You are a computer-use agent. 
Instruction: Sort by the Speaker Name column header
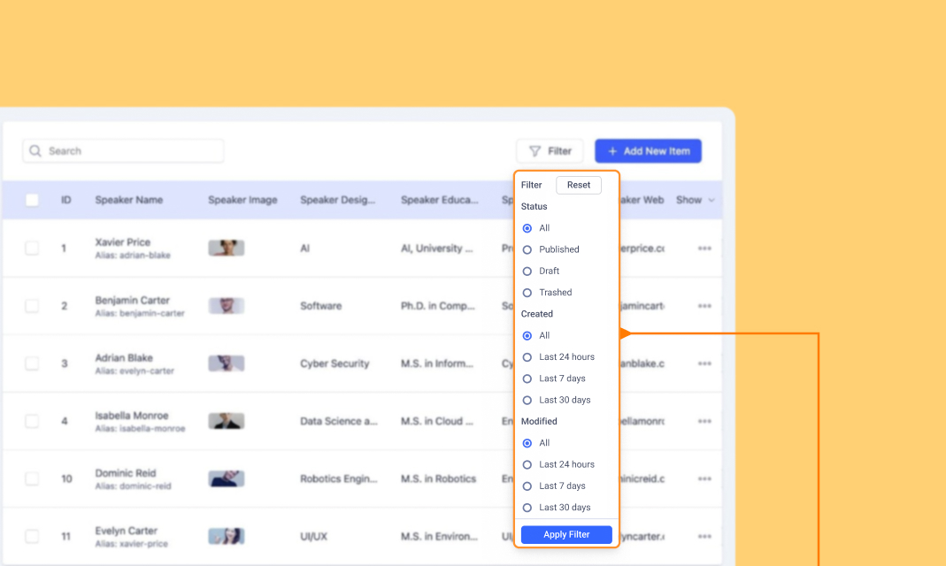129,200
